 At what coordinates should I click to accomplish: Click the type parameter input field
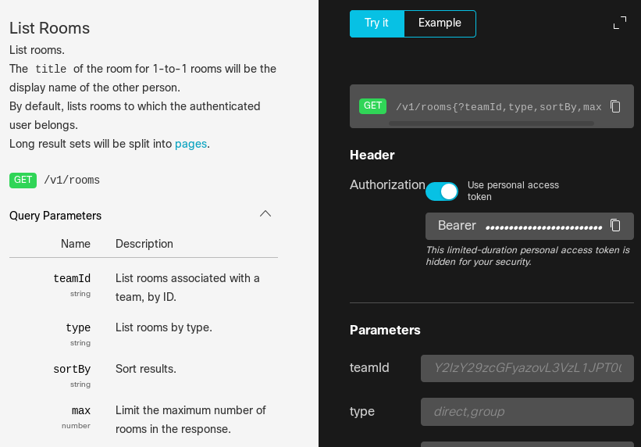point(527,412)
